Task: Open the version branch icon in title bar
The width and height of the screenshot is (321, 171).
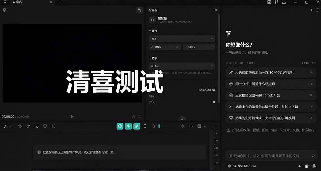Action: coord(277,2)
